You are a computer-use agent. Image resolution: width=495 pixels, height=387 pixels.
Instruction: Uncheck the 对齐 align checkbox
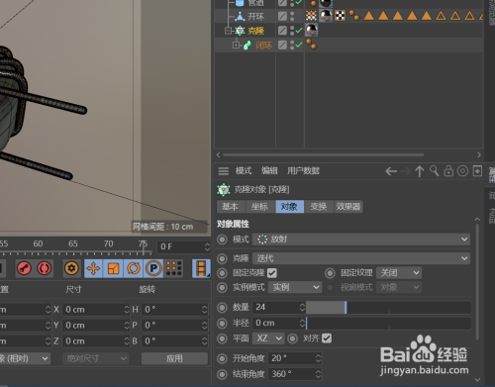coord(327,339)
